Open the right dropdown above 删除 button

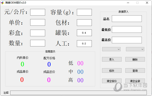pyautogui.click(x=135, y=49)
